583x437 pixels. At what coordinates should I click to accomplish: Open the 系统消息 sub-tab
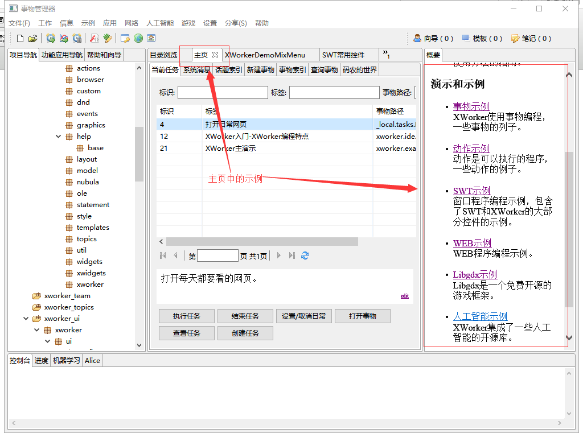coord(196,70)
